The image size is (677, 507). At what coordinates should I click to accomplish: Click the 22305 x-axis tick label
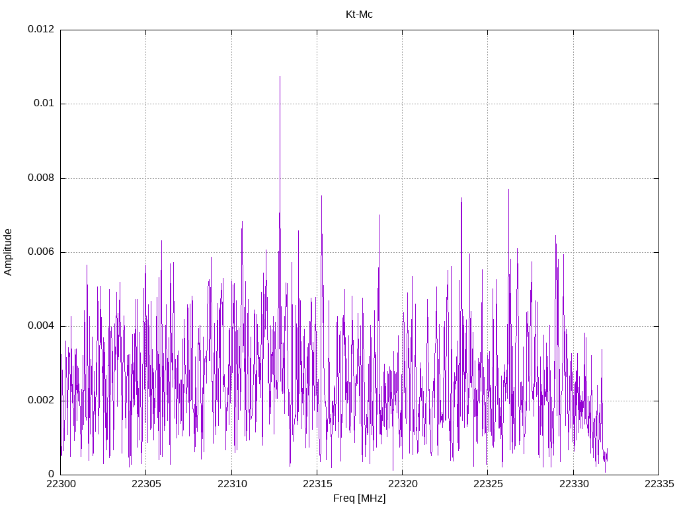146,484
